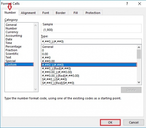This screenshot has width=146, height=128.
Task: Select the #,##0.00 format code
Action: (48, 61)
